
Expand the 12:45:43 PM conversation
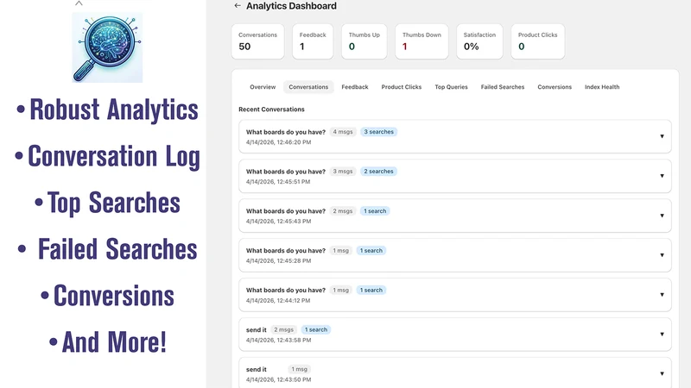coord(662,216)
